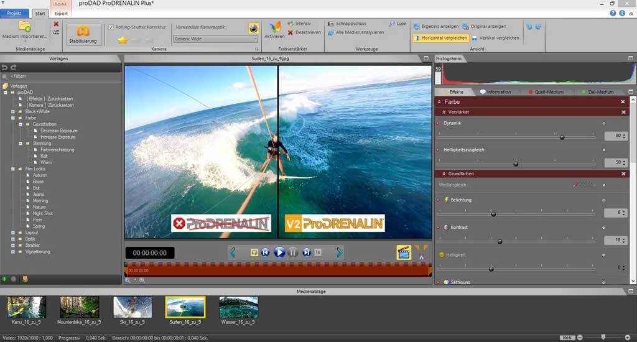
Task: Expand the Layout template folder
Action: 12,233
